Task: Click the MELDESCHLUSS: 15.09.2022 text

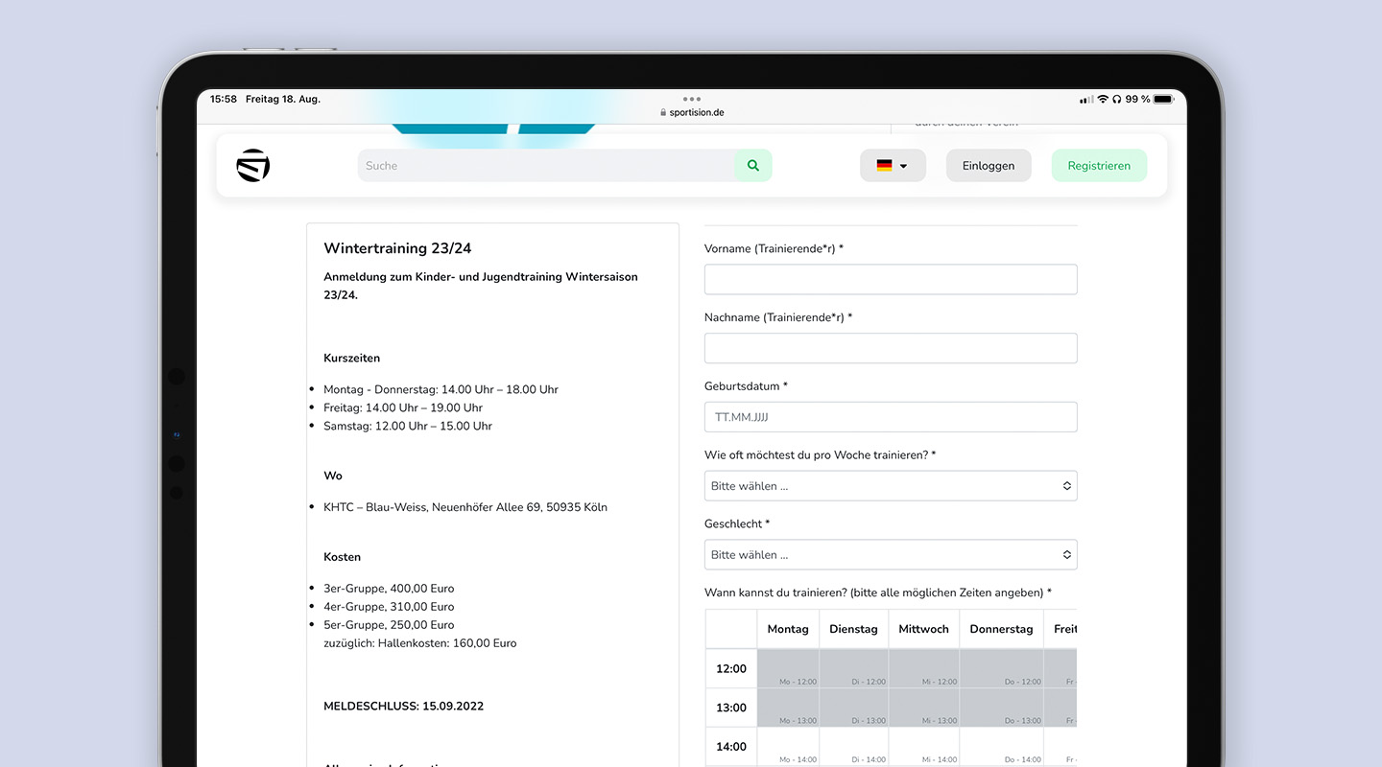Action: 403,707
